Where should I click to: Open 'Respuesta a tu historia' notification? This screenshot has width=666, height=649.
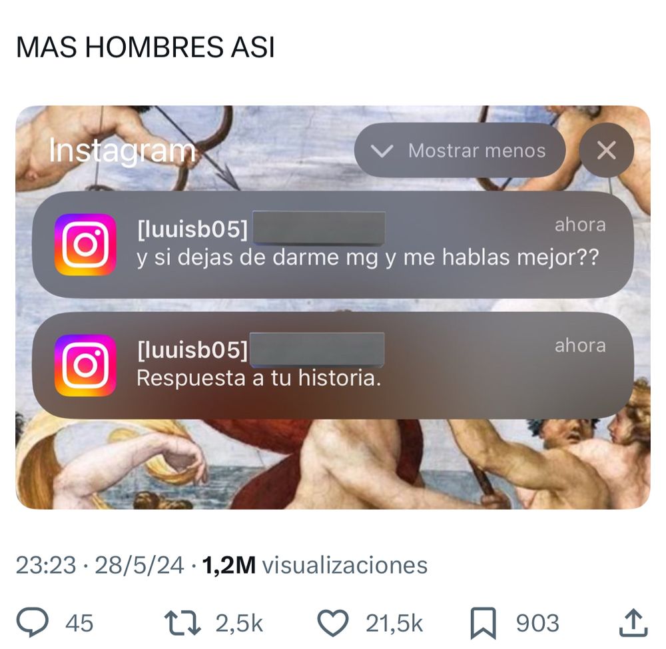point(333,366)
